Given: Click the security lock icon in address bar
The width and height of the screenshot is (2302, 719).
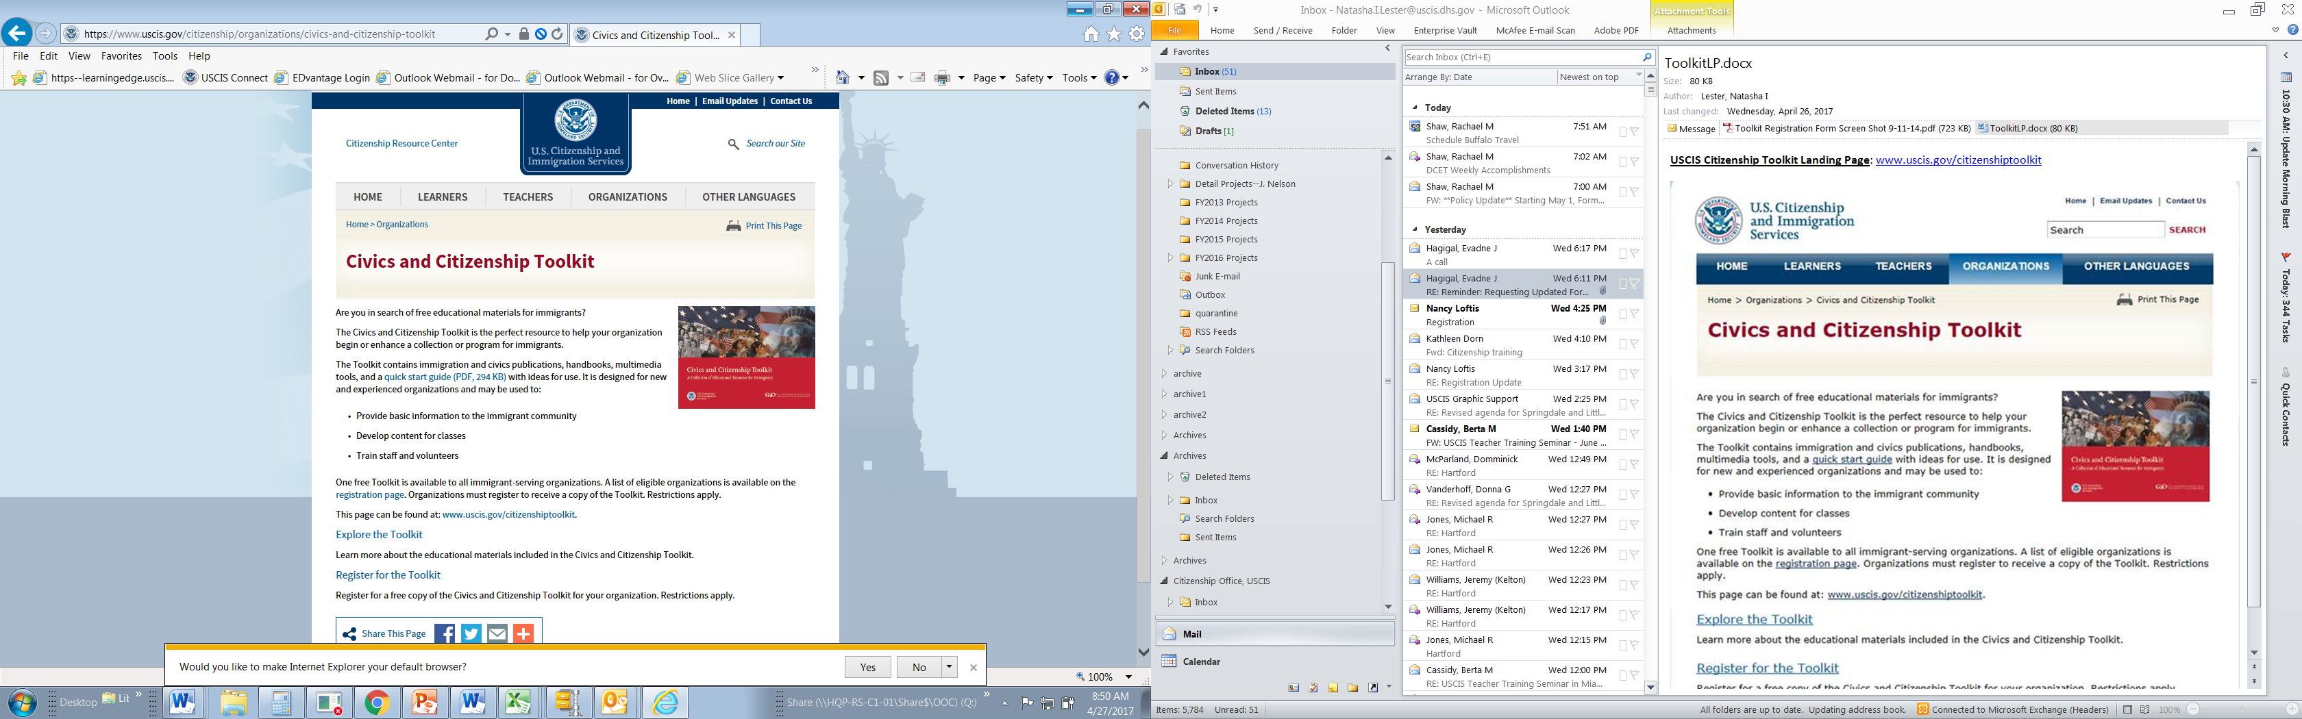Looking at the screenshot, I should point(523,35).
